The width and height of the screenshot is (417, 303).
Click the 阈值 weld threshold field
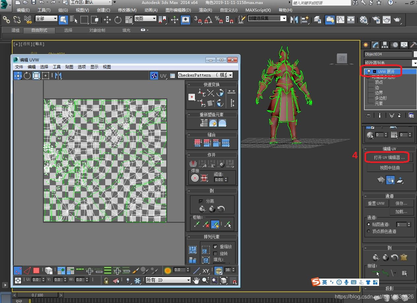(x=219, y=180)
